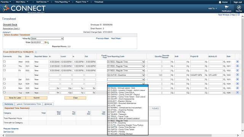Open Time Reporting Code dropdown for Sat 10/3
Viewport: 244px width, 137px height.
coord(126,80)
